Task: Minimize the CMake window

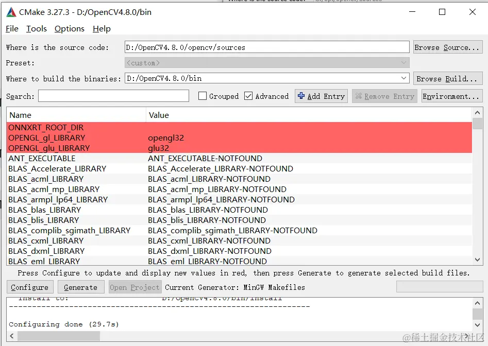Action: (x=412, y=12)
